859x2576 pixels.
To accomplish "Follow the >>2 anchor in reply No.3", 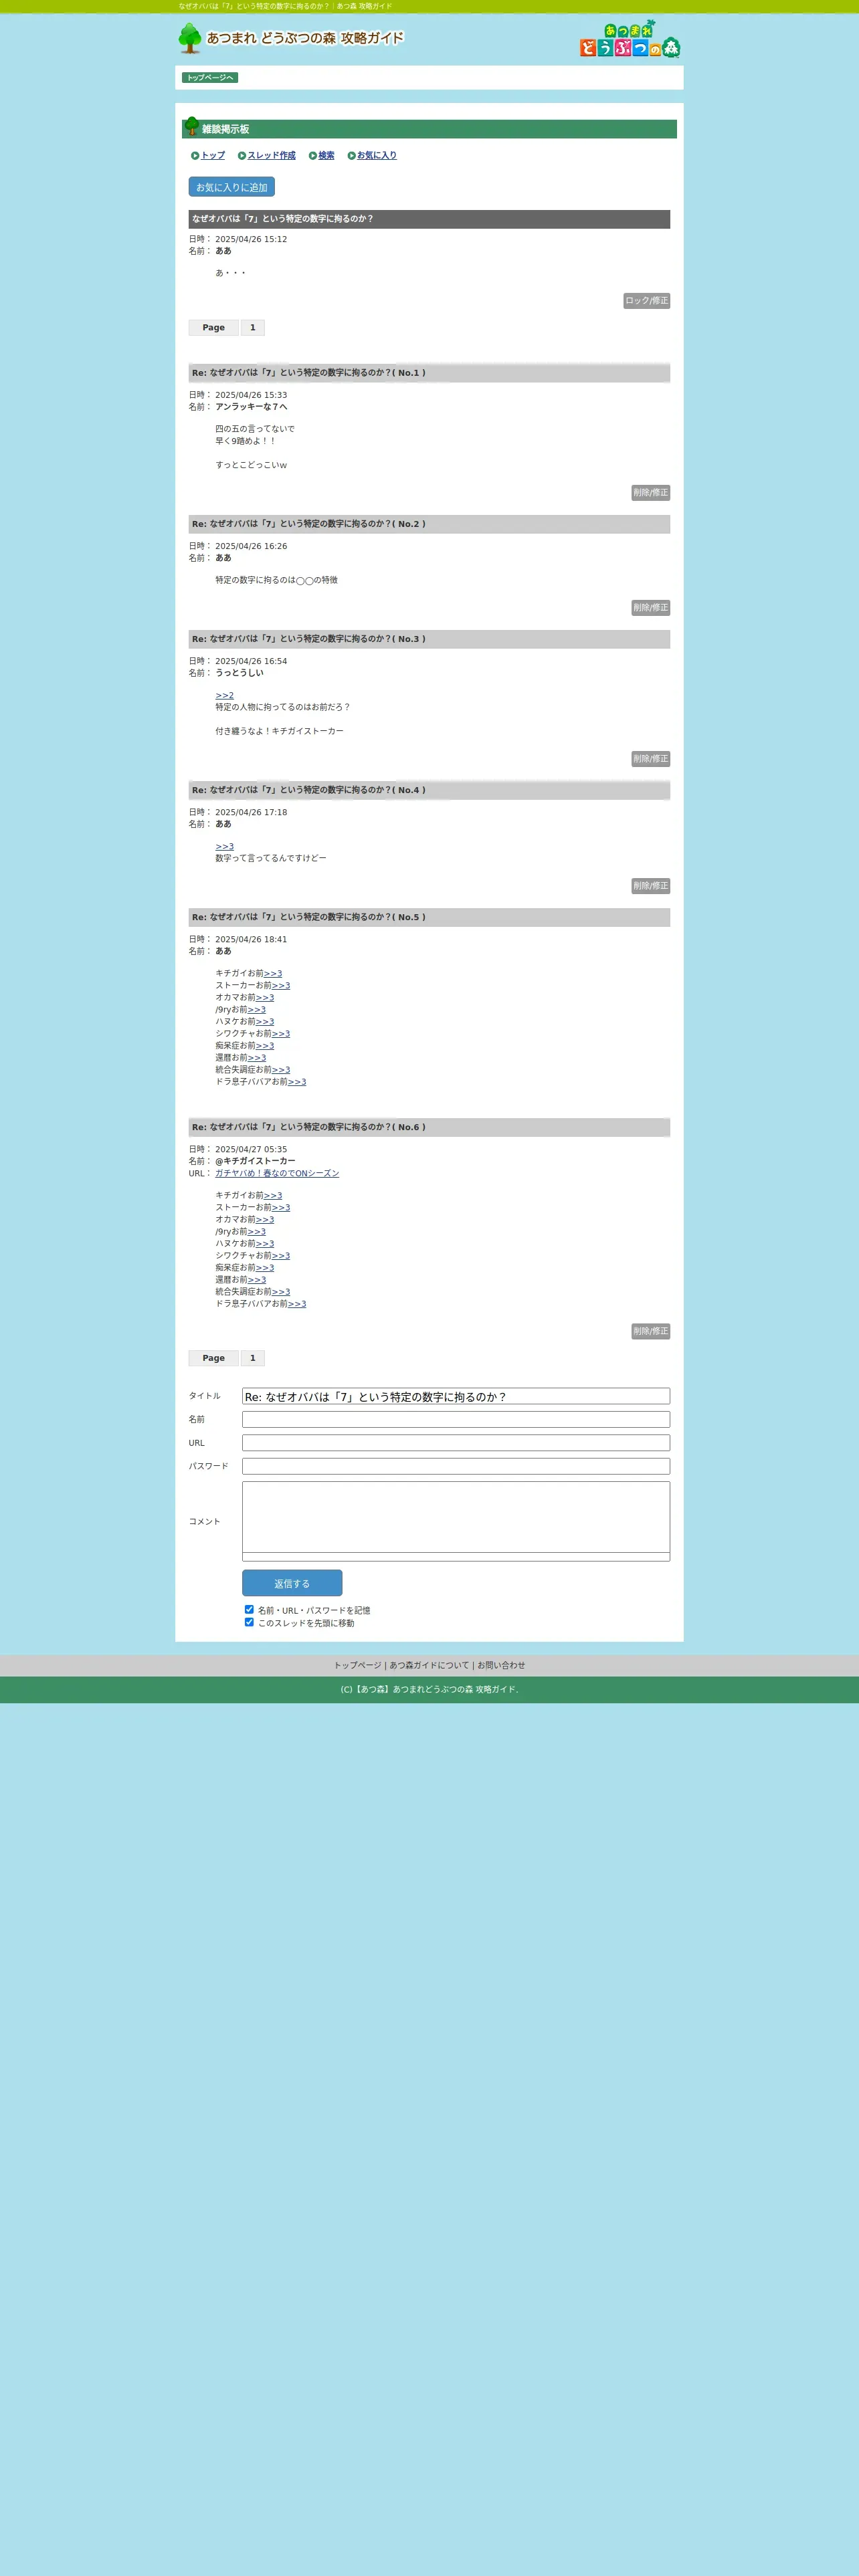I will (x=225, y=696).
